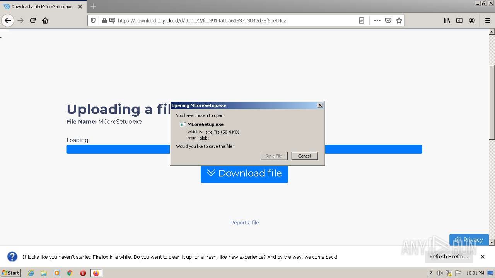Open Windows Explorer folder in taskbar
Screen dimensions: 495x278
pyautogui.click(x=44, y=273)
